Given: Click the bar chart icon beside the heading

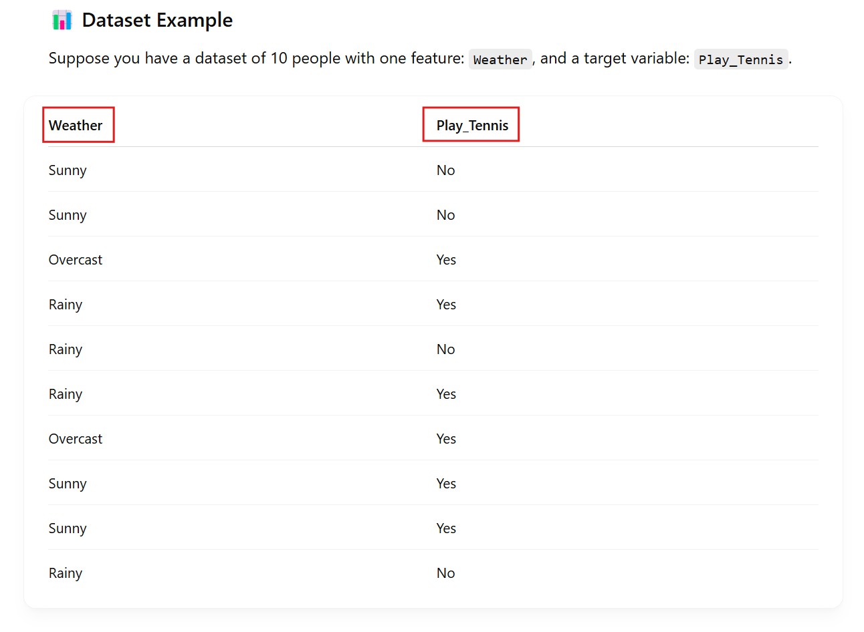Looking at the screenshot, I should point(62,20).
